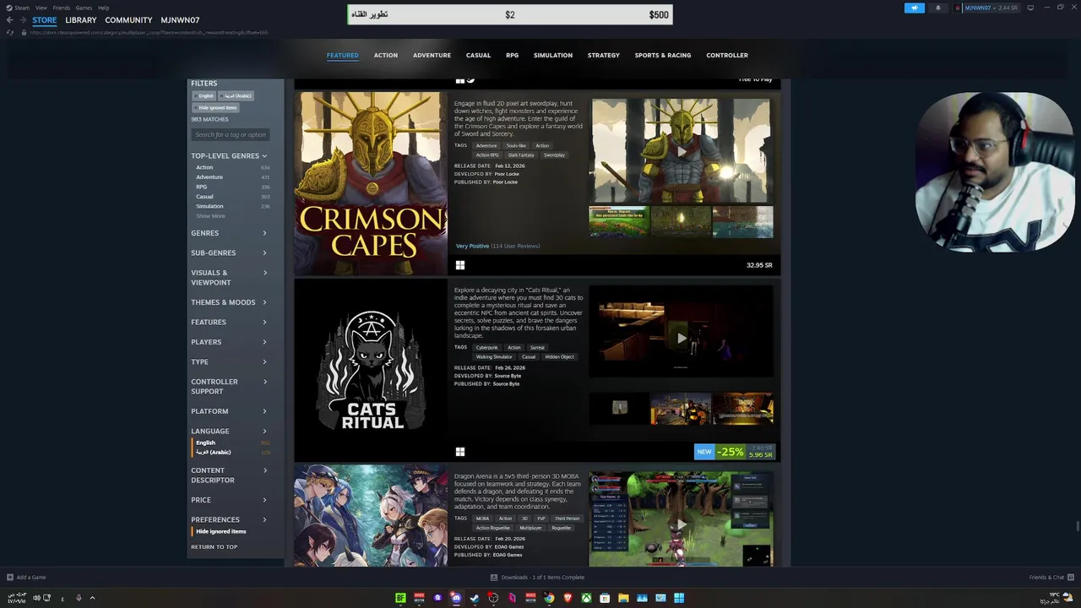This screenshot has width=1081, height=608.
Task: Open File Explorer folder in the taskbar
Action: [623, 598]
